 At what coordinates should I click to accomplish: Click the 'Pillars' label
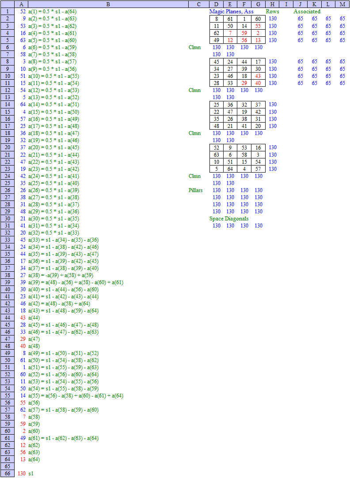click(x=195, y=190)
